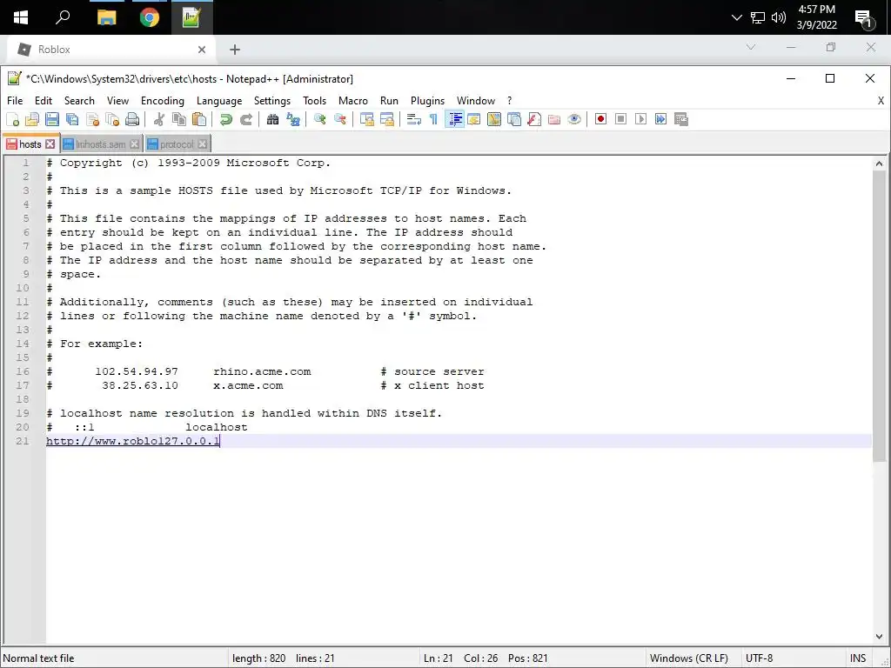Screen dimensions: 891x668
Task: Click the Windows Start button
Action: (21, 17)
